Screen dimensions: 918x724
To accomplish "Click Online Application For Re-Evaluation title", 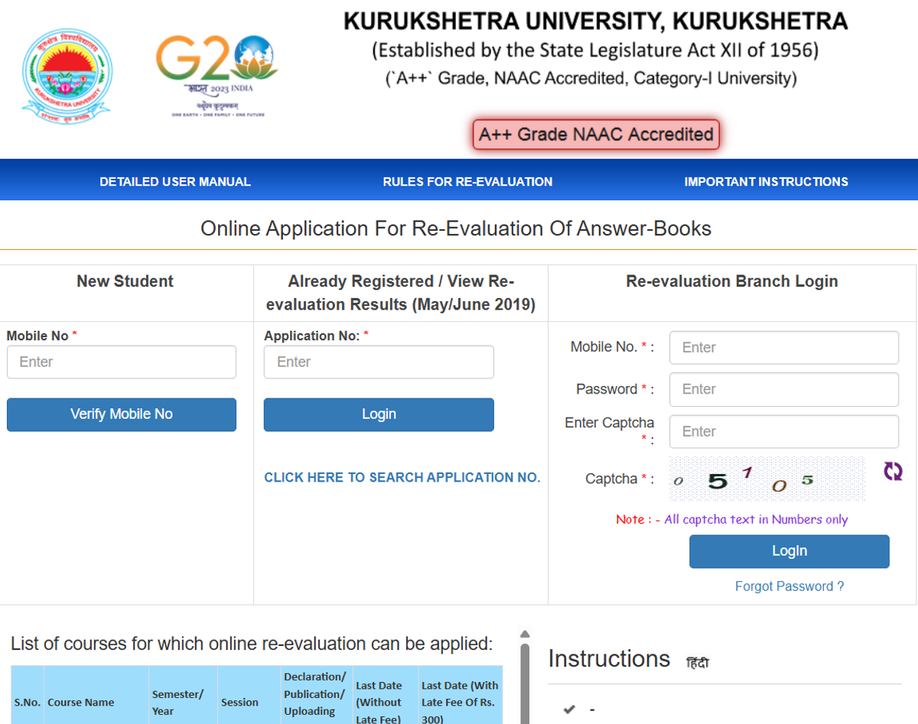I will click(456, 229).
